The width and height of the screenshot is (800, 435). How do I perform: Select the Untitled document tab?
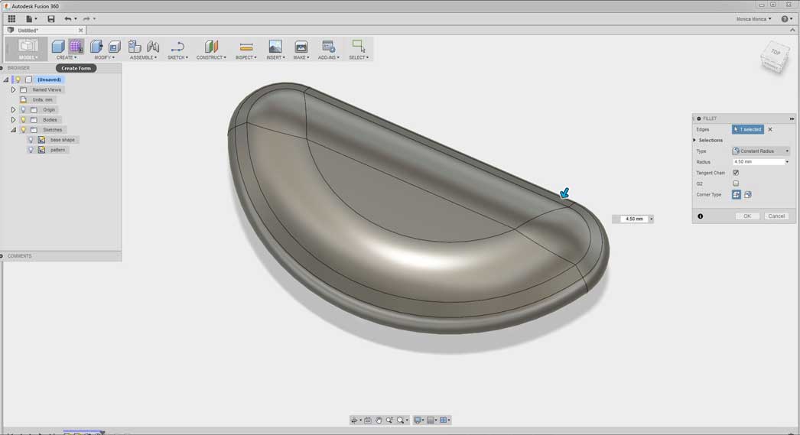(44, 31)
